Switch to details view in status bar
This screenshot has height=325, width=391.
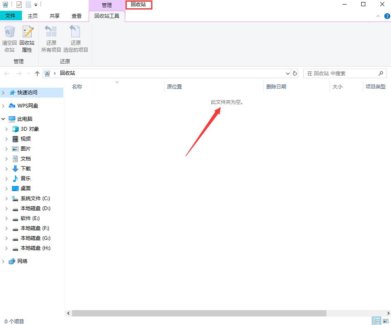pyautogui.click(x=377, y=321)
